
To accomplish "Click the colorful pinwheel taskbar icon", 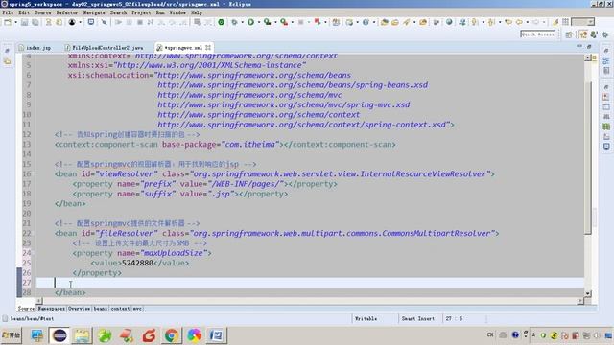I will [x=194, y=335].
